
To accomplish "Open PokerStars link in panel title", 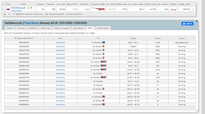I will tap(31, 23).
